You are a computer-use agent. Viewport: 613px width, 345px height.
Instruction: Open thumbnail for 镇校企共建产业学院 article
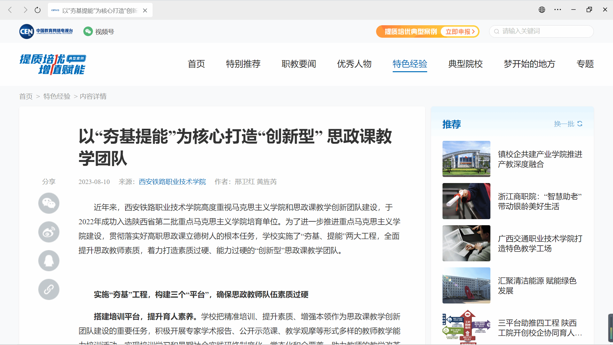coord(466,159)
